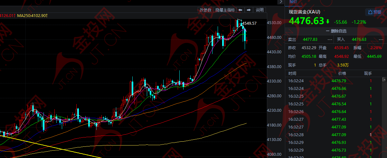Select the trade row priced 4476.54
The height and width of the screenshot is (158, 387).
pos(333,104)
